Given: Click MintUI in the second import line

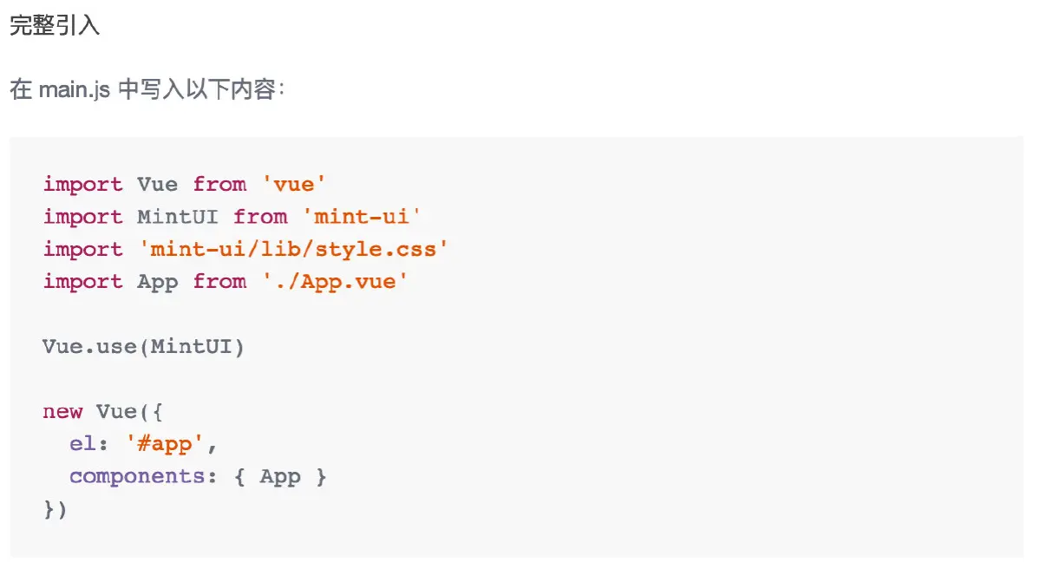Looking at the screenshot, I should coord(177,217).
